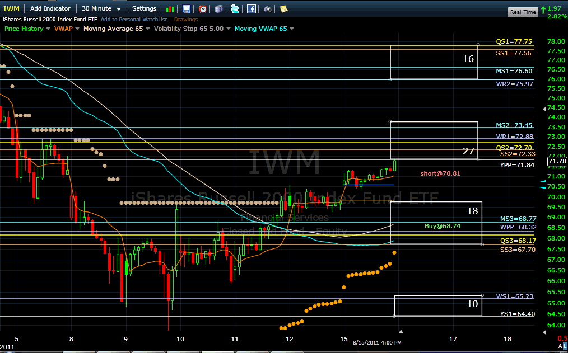Click left-pointing arrow beside 74.50 price
This screenshot has width=568, height=353.
point(544,109)
